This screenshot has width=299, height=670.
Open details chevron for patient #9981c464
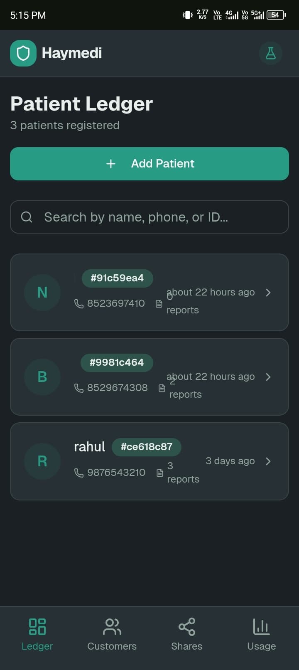268,377
